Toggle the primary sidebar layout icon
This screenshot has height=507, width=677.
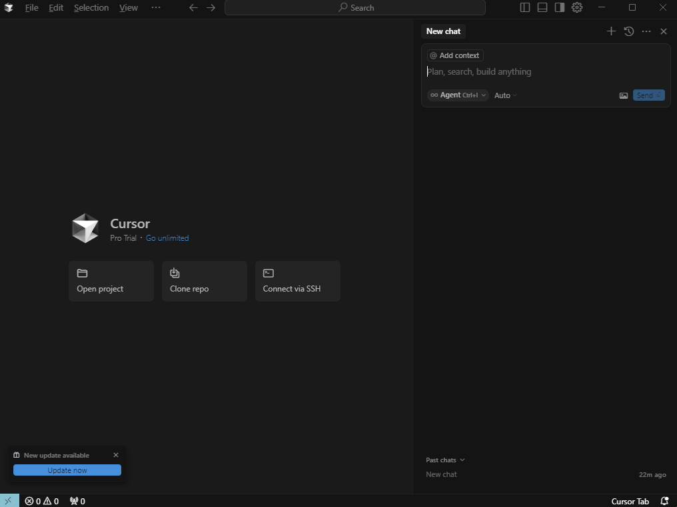[525, 7]
